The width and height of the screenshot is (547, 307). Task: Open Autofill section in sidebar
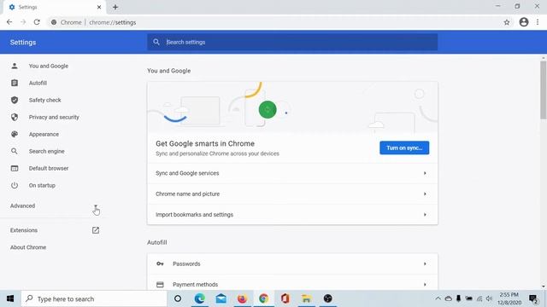(x=38, y=83)
